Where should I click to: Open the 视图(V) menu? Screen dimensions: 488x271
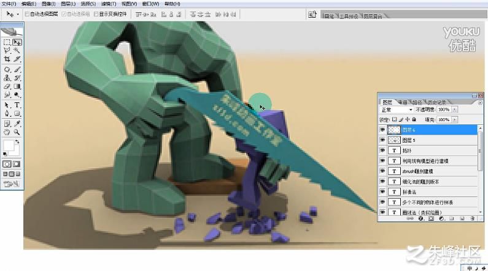click(x=129, y=4)
